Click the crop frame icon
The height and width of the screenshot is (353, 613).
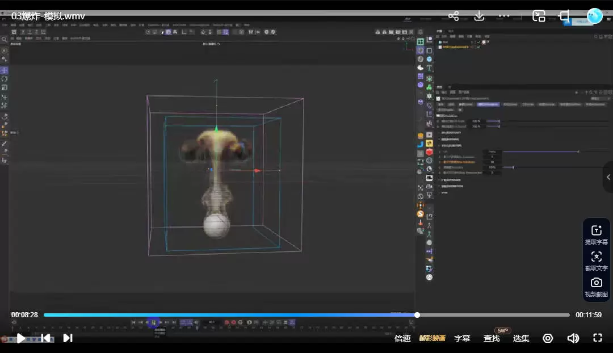tap(564, 16)
